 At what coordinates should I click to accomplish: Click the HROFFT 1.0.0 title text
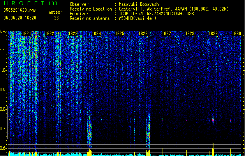point(31,3)
